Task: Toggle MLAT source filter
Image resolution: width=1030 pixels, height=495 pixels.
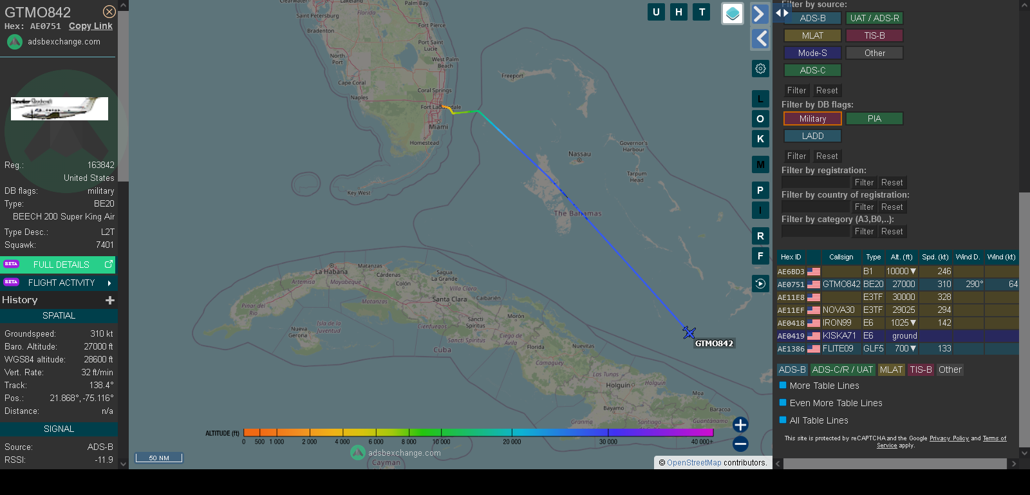Action: click(x=812, y=35)
